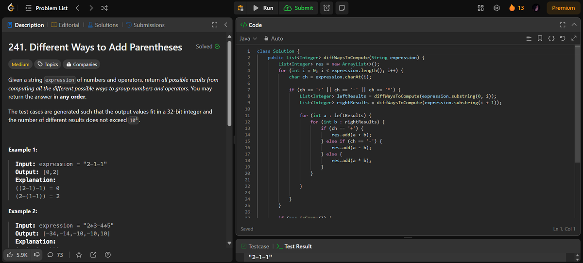The height and width of the screenshot is (263, 583).
Task: Open user profile avatar
Action: tap(536, 8)
